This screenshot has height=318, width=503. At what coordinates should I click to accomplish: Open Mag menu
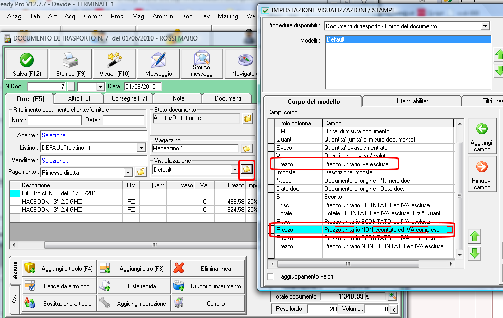point(138,16)
